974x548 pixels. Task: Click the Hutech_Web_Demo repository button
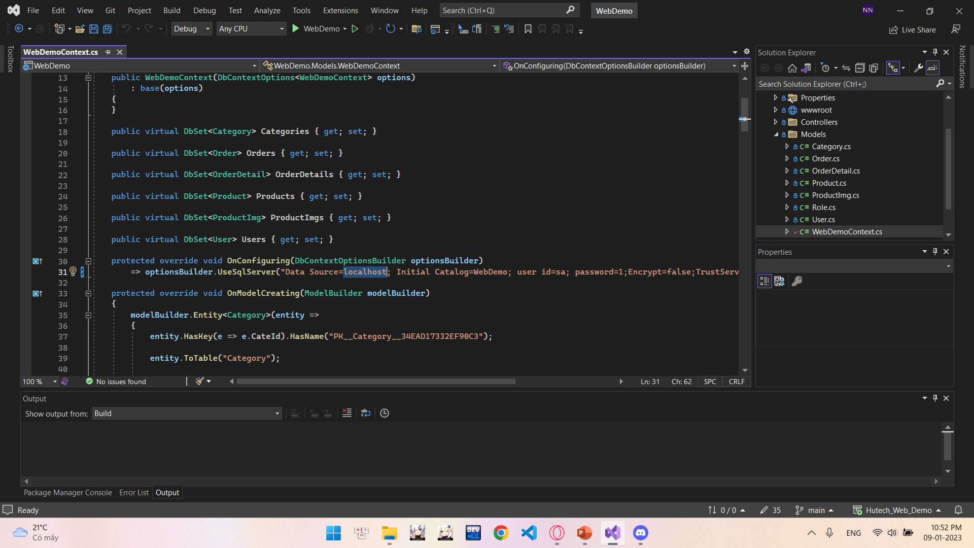click(897, 510)
